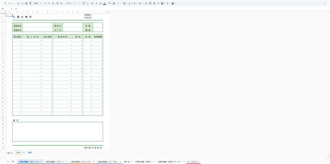The height and width of the screenshot is (164, 330).
Task: Switch to the データ入力 tab
Action: [x=192, y=162]
